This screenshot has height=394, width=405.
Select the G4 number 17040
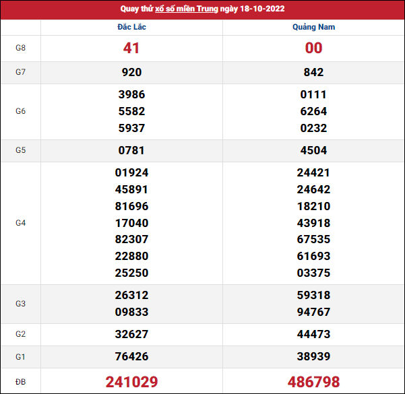[x=131, y=223]
